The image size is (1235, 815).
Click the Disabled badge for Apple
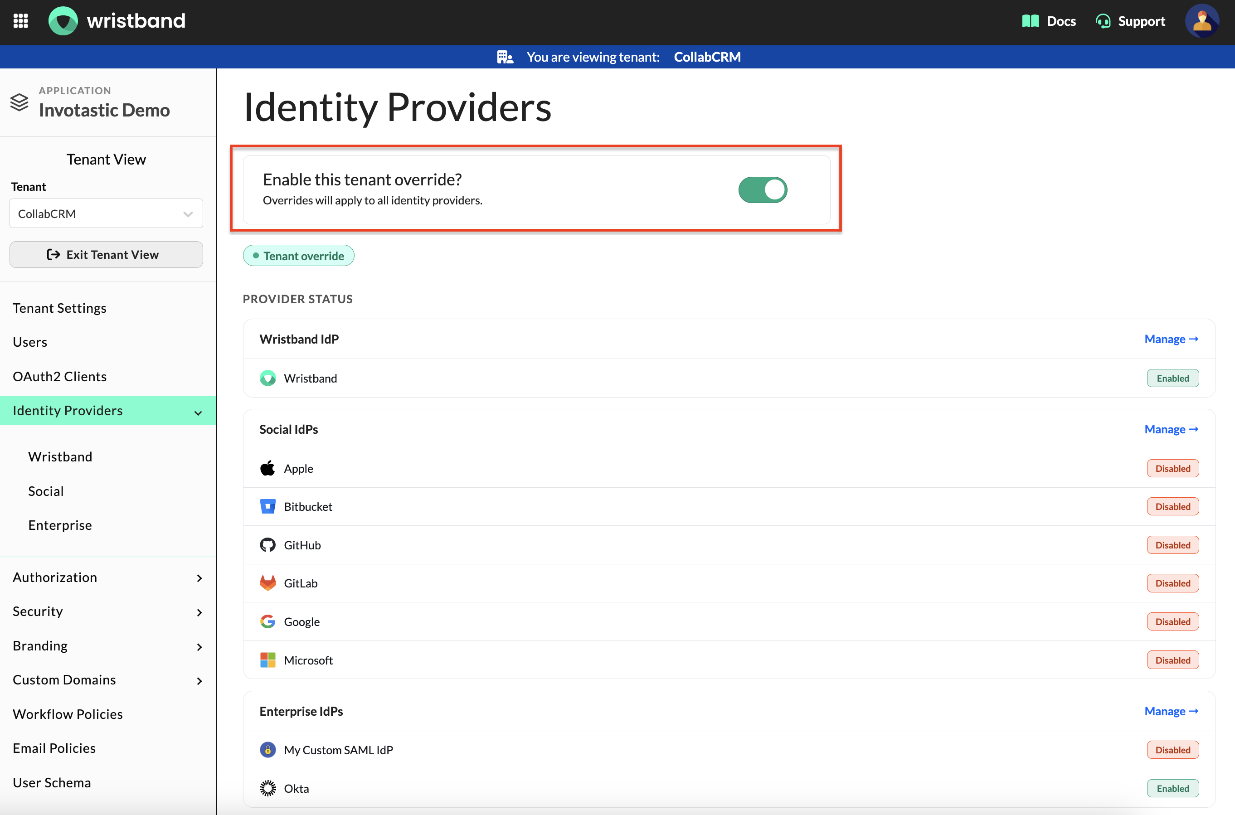[x=1172, y=468]
